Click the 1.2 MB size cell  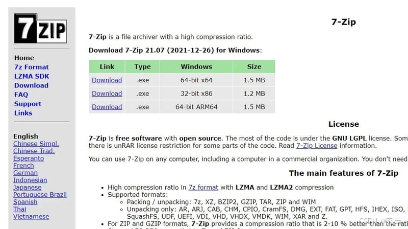pos(254,94)
